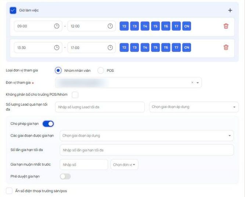Toggle T6 in the 13:30 - 17:00 row
The height and width of the screenshot is (197, 245).
click(x=166, y=48)
